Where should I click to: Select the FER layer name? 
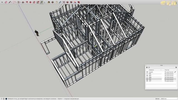click(x=150, y=74)
